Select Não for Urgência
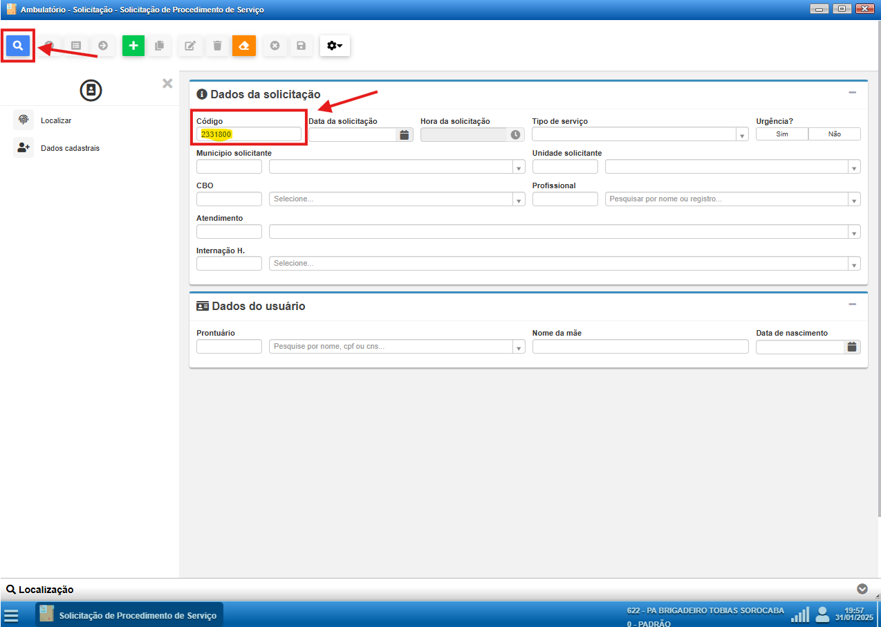Image resolution: width=881 pixels, height=627 pixels. 834,134
